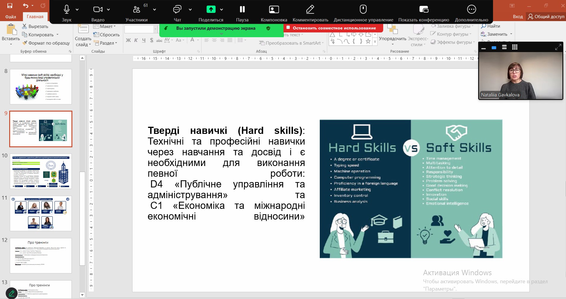This screenshot has height=299, width=566.
Task: Switch to the Главная ribbon tab
Action: coord(35,17)
